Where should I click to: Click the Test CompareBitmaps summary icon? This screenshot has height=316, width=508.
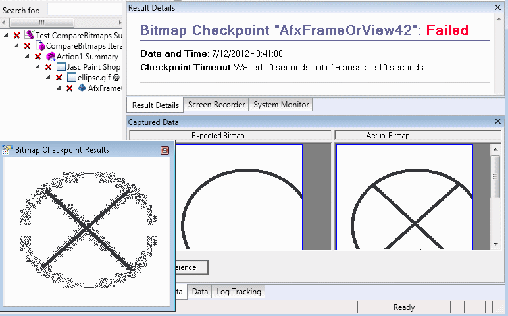(x=30, y=35)
